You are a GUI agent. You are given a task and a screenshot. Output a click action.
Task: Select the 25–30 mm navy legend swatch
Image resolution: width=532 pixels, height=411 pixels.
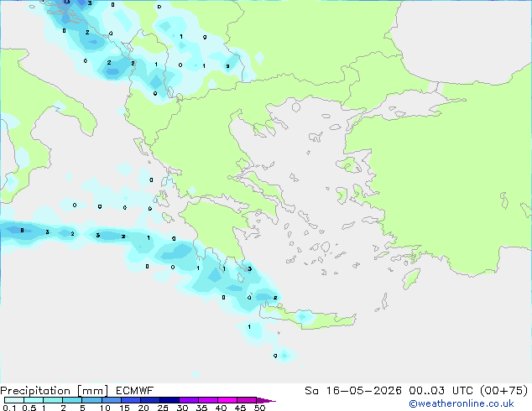tap(169, 400)
